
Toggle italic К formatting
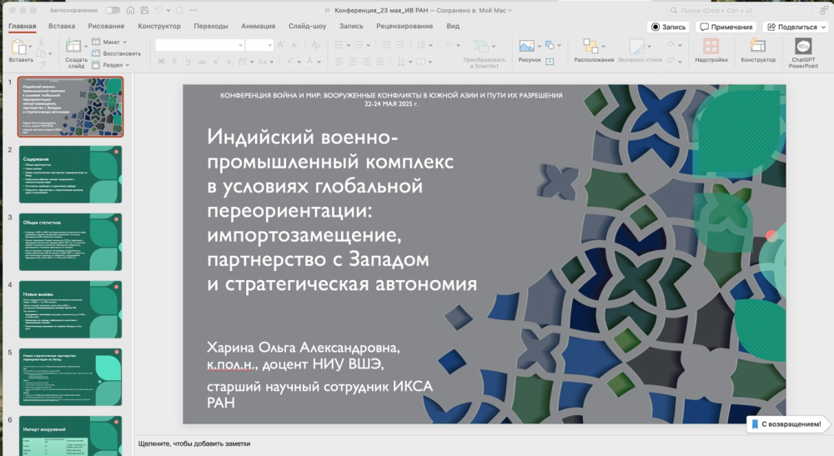click(x=174, y=62)
